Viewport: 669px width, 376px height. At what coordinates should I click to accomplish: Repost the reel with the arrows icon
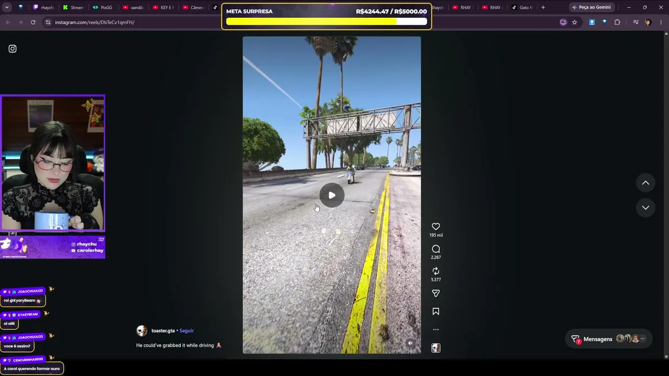click(436, 271)
